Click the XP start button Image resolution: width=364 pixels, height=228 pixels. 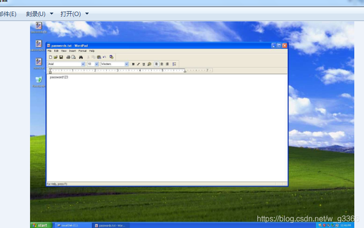[x=41, y=225]
